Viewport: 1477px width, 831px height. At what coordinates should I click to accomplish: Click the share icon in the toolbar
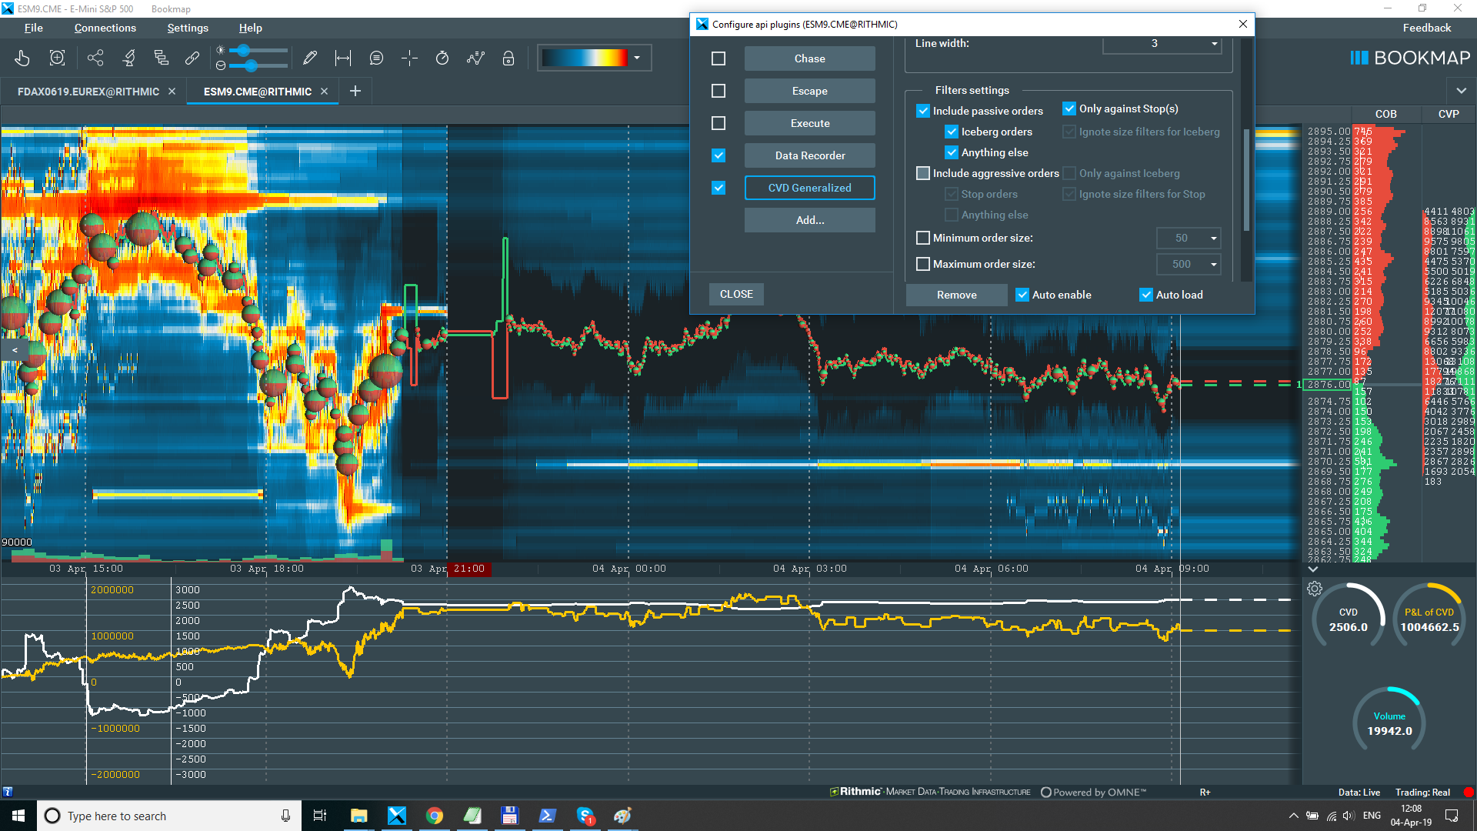(95, 58)
